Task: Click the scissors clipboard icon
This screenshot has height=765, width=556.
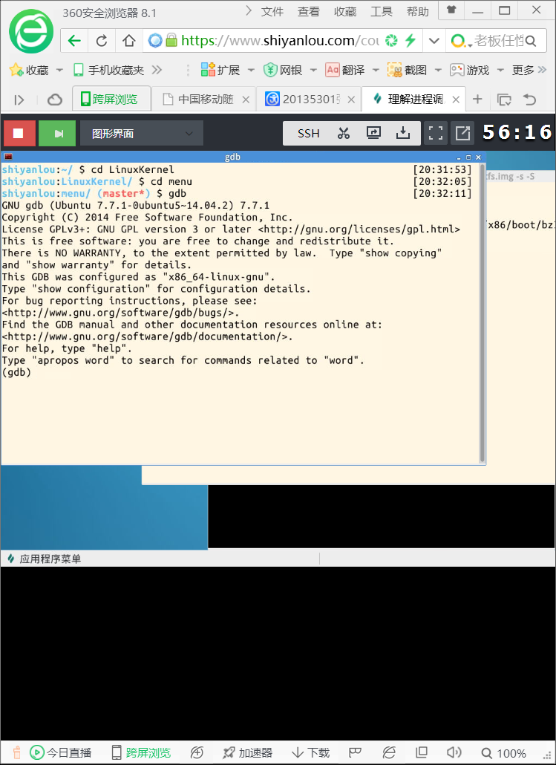Action: [x=344, y=133]
